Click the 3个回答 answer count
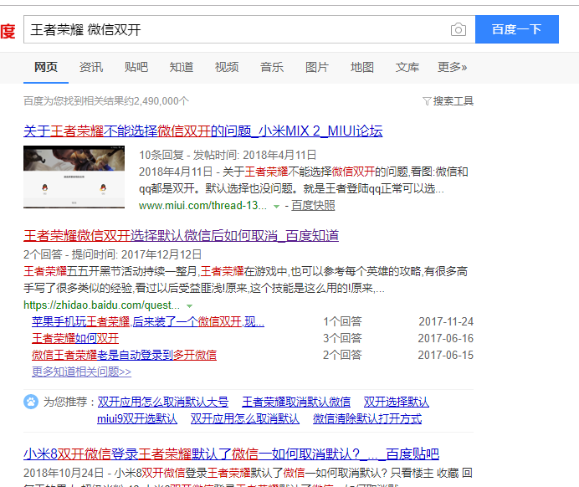 pyautogui.click(x=342, y=338)
